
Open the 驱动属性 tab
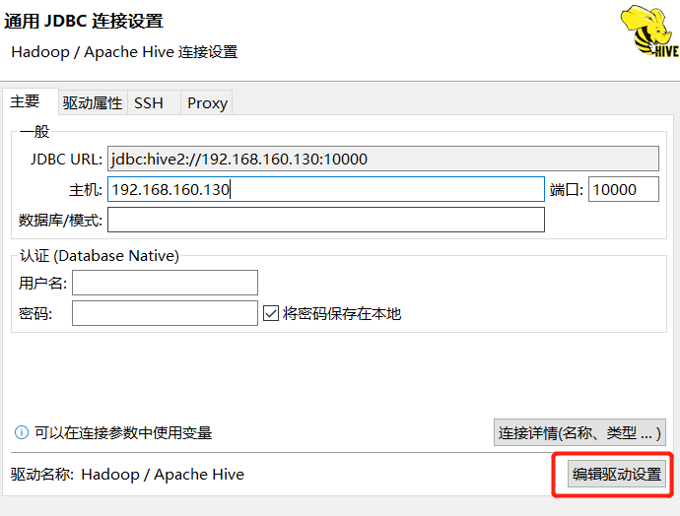[x=93, y=103]
